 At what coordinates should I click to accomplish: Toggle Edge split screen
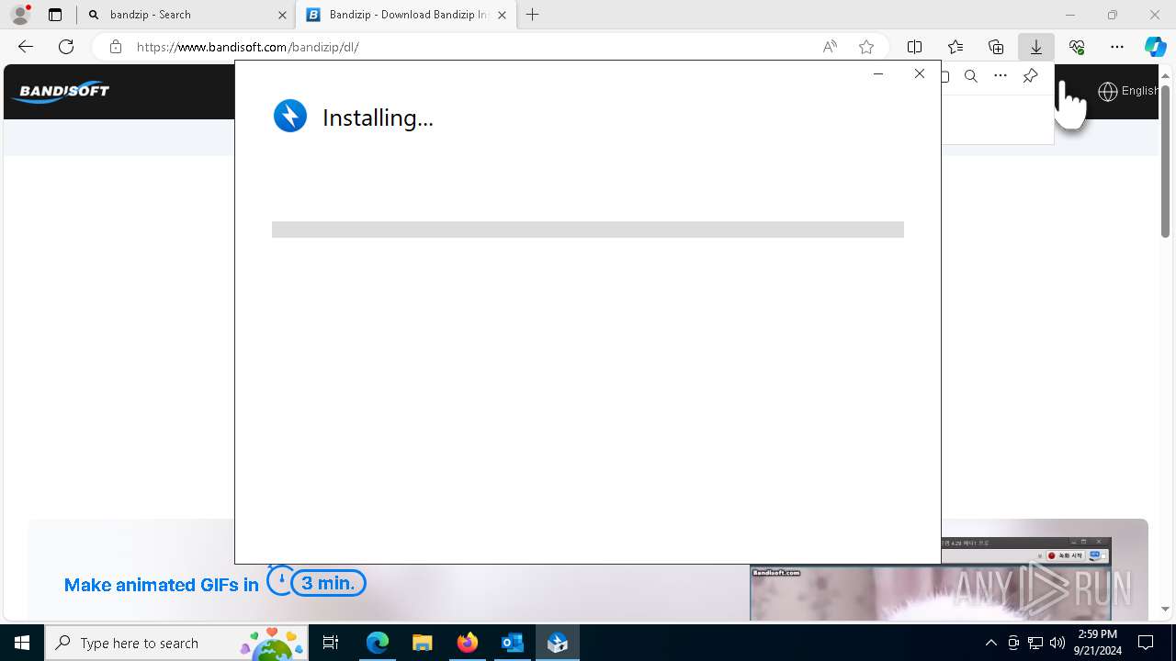point(915,47)
